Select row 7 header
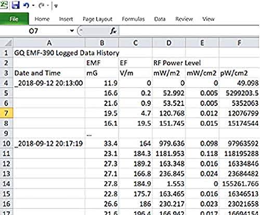The width and height of the screenshot is (260, 215). [x=6, y=113]
